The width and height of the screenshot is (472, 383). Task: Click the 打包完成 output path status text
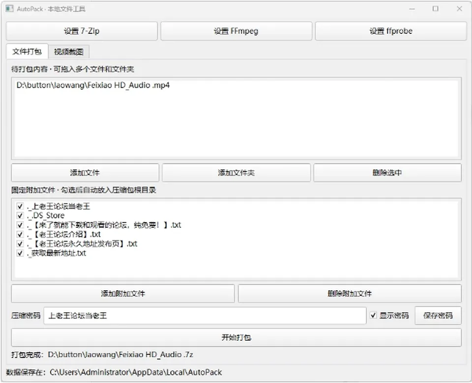pyautogui.click(x=102, y=355)
